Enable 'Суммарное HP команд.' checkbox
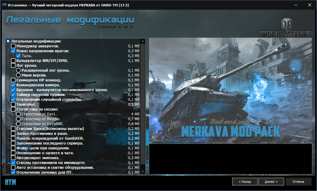 [x=13, y=80]
